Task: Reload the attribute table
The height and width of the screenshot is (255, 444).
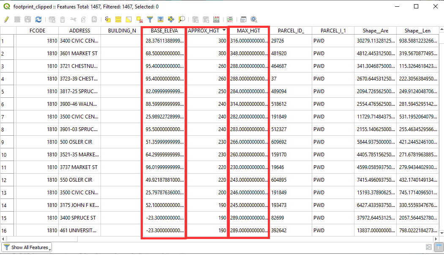Action: (38, 19)
